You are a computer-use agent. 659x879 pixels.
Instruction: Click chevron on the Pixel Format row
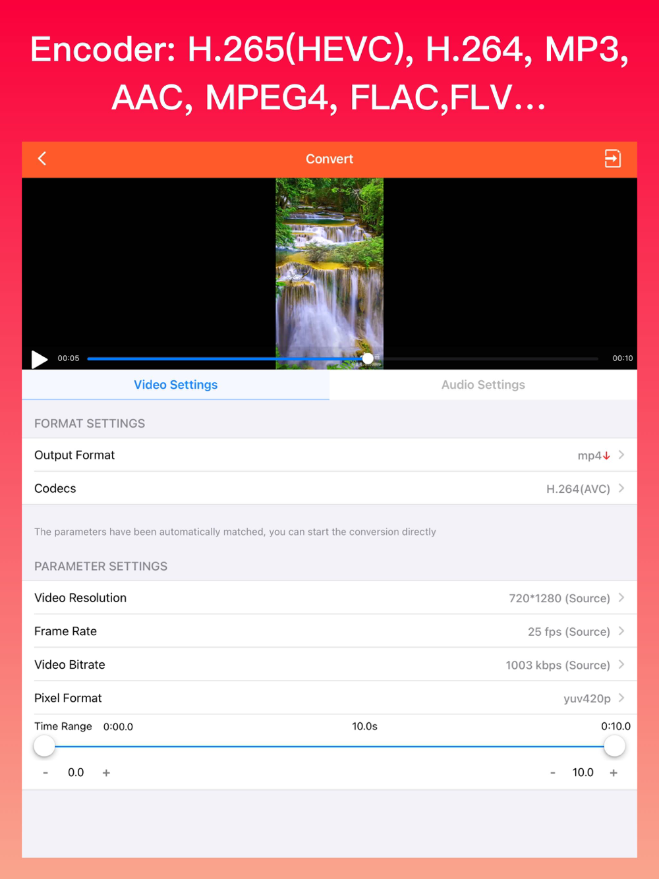[621, 698]
